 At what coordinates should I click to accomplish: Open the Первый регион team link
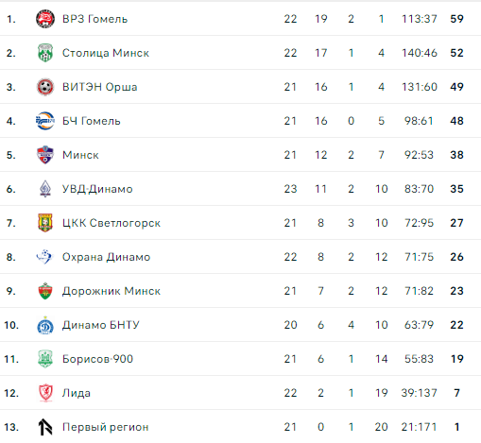(x=105, y=427)
